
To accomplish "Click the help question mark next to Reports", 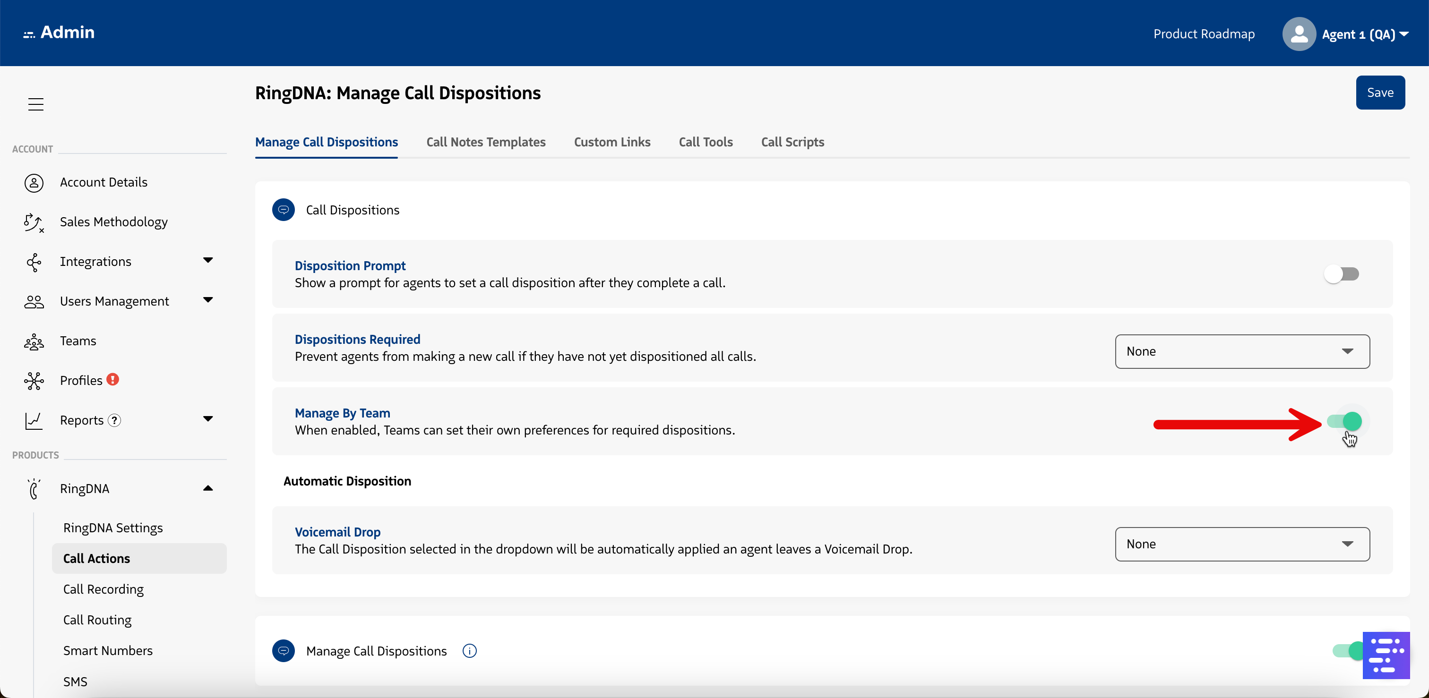I will (114, 420).
